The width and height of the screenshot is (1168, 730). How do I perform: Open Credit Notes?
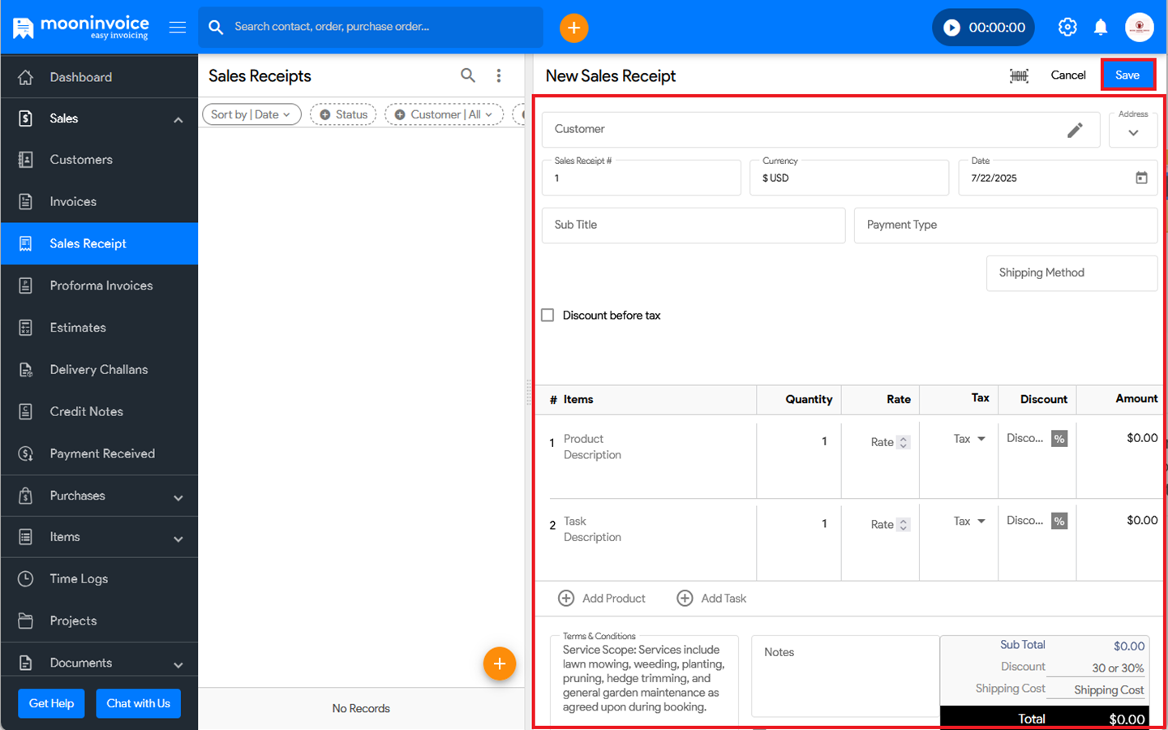pos(99,412)
